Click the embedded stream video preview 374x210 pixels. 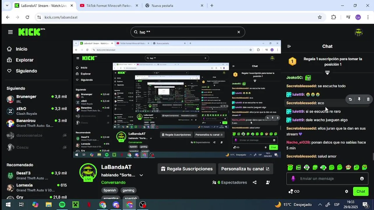(x=177, y=99)
